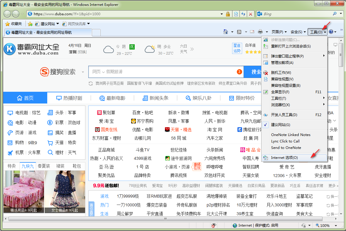This screenshot has width=346, height=231.
Task: Click the browser Forward arrow button
Action: coord(16,14)
